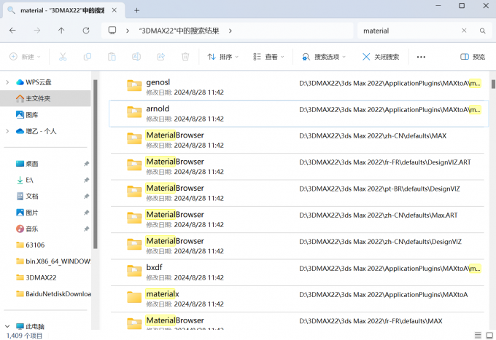This screenshot has width=496, height=340.
Task: Open the 63106 folder in sidebar
Action: coord(31,245)
